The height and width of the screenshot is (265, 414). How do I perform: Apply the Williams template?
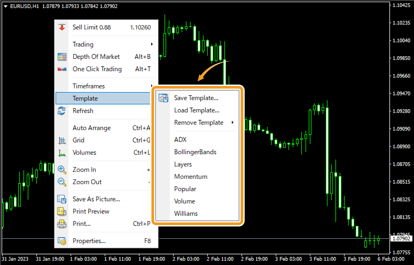pos(197,214)
